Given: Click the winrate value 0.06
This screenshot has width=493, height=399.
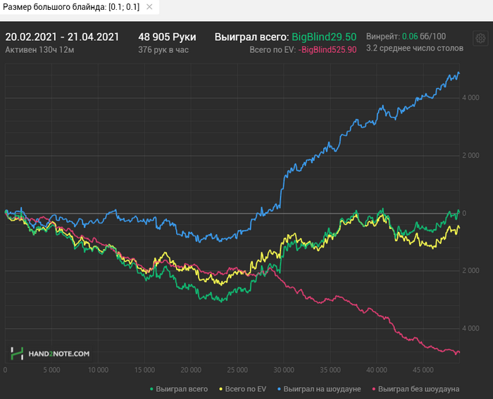Looking at the screenshot, I should pyautogui.click(x=410, y=37).
